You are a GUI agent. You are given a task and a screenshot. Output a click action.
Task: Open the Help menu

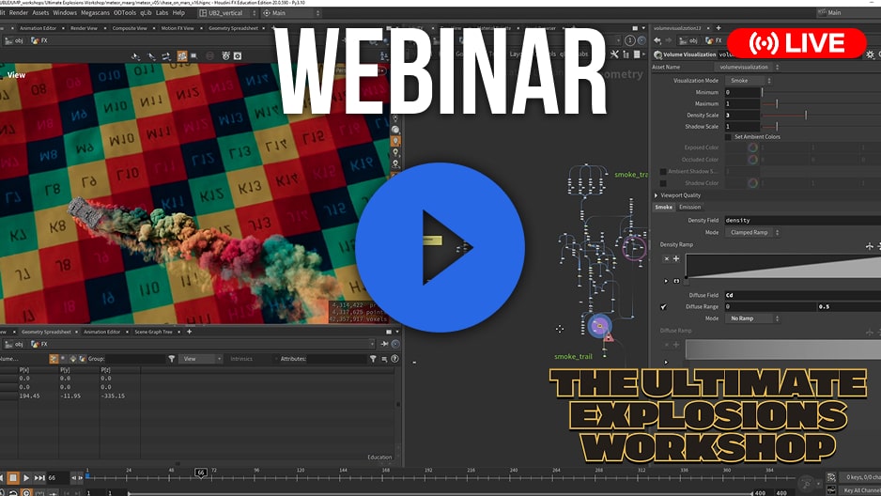[178, 12]
